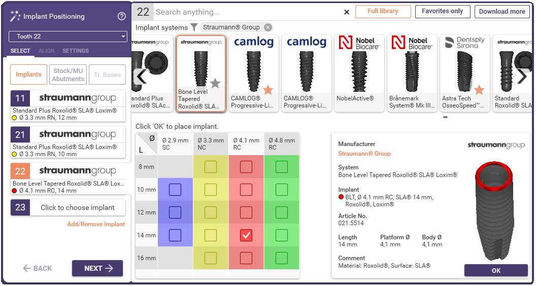Screen dimensions: 536x286
Task: Check Ø 2.9 mm SC 12 mm box
Action: (175, 212)
